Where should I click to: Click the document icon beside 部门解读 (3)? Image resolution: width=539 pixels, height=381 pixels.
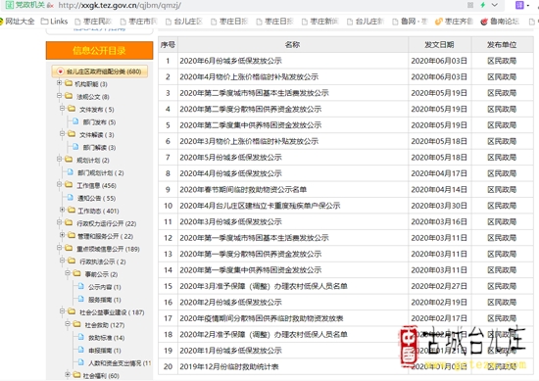click(75, 147)
